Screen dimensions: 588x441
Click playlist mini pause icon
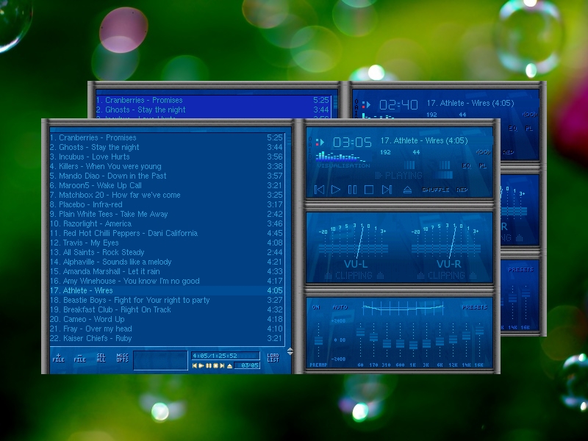(209, 365)
